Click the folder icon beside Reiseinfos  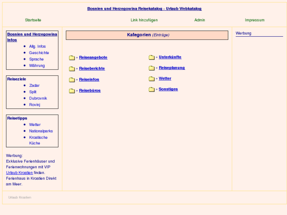coord(72,80)
